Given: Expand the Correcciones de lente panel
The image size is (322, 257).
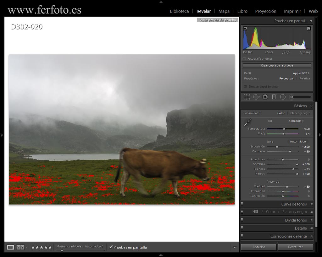Looking at the screenshot, I should point(312,236).
